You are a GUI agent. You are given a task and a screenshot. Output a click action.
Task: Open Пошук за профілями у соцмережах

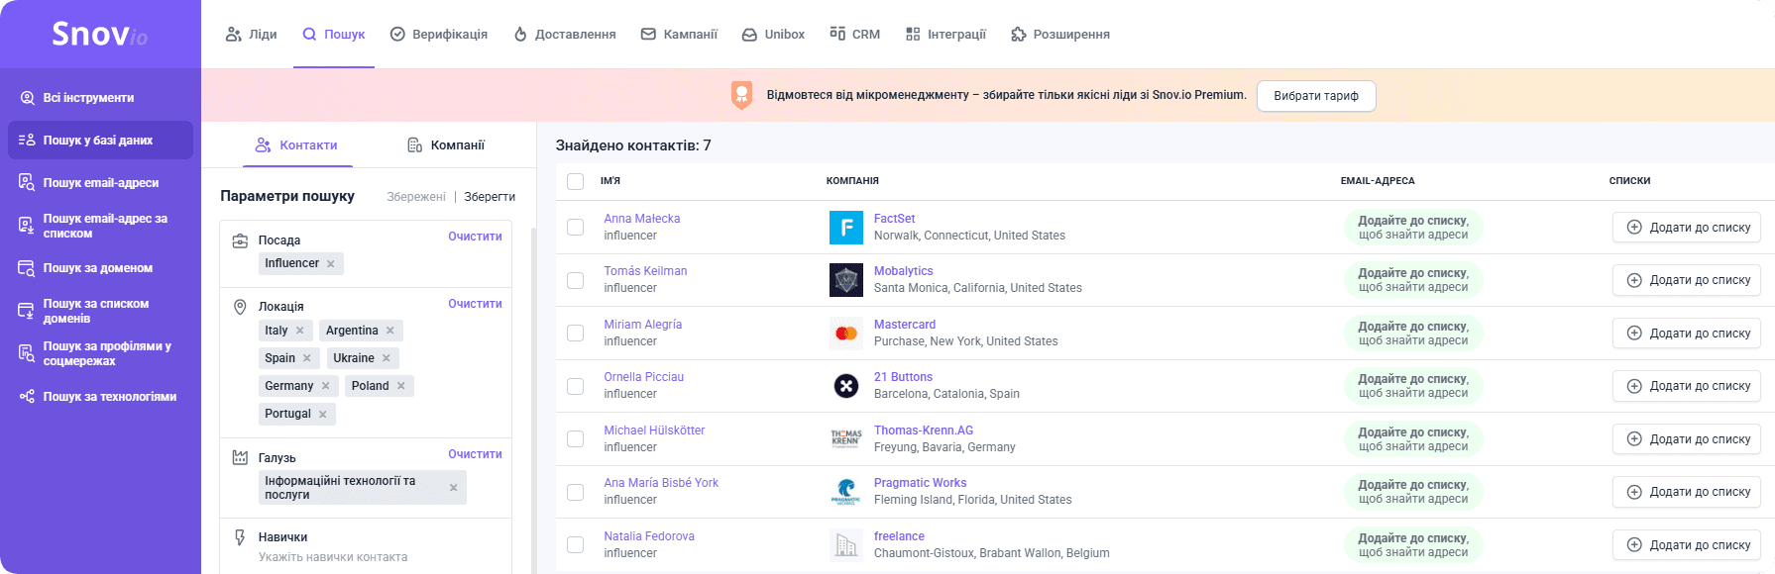point(99,353)
